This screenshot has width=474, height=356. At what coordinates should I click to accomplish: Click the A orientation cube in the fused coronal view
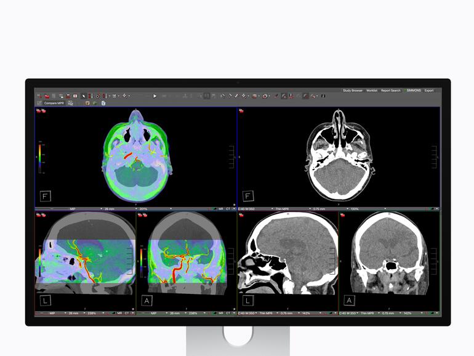pyautogui.click(x=147, y=301)
